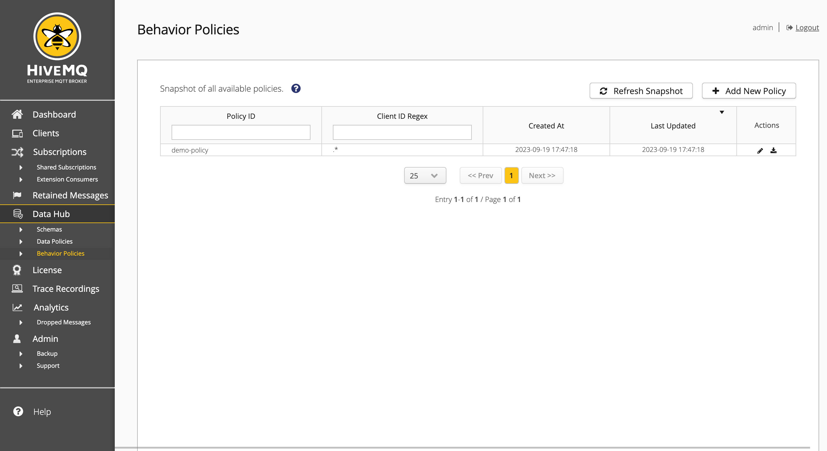Expand the Dropped Messages arrow

coord(21,323)
